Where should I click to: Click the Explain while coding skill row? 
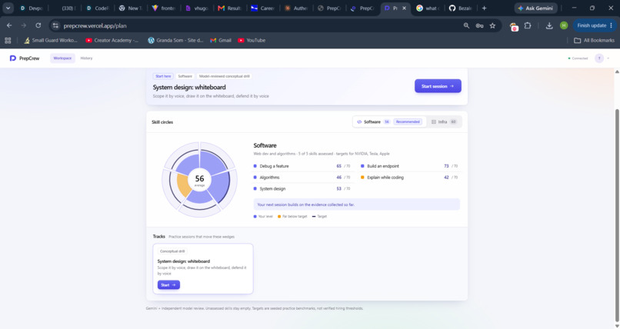coord(409,178)
